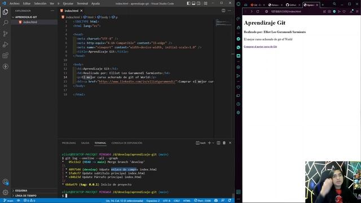This screenshot has height=203, width=361.
Task: Select the index.html editor tab
Action: [71, 11]
